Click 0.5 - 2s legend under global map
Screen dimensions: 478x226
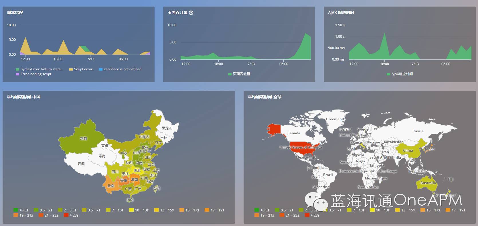point(284,210)
